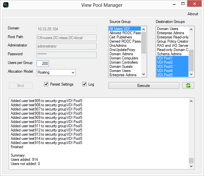
Task: Click log line for user test910
Action: [x=46, y=122]
